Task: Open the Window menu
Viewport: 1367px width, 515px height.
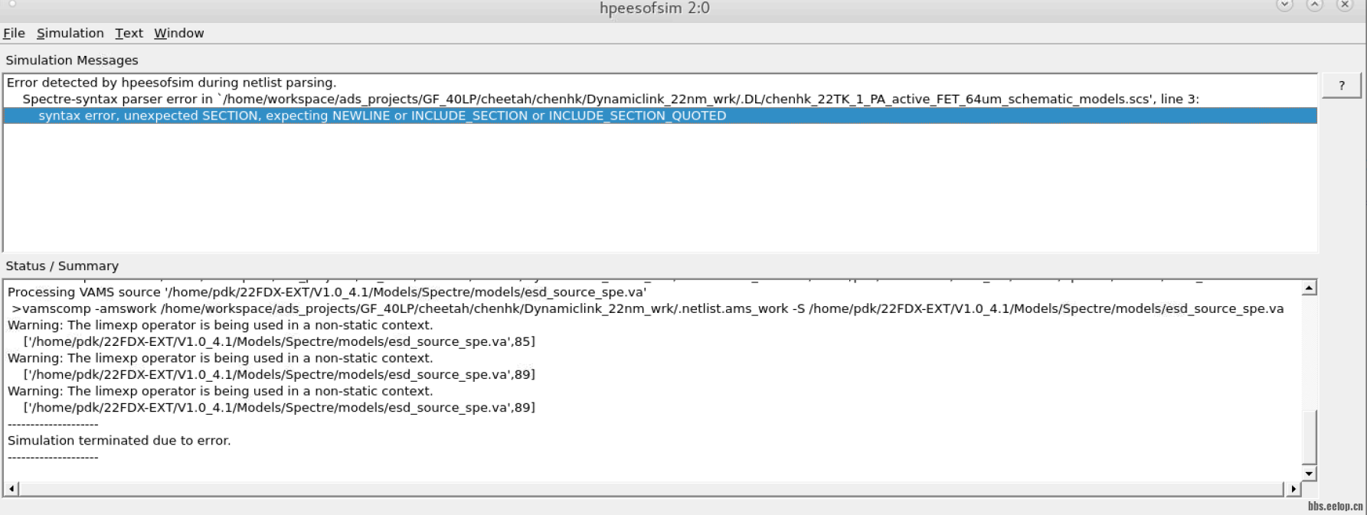Action: pos(178,33)
